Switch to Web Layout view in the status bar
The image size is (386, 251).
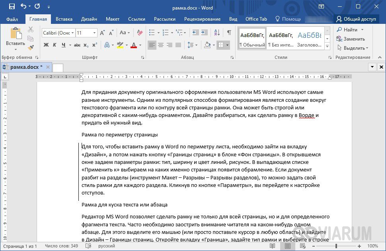(x=302, y=246)
